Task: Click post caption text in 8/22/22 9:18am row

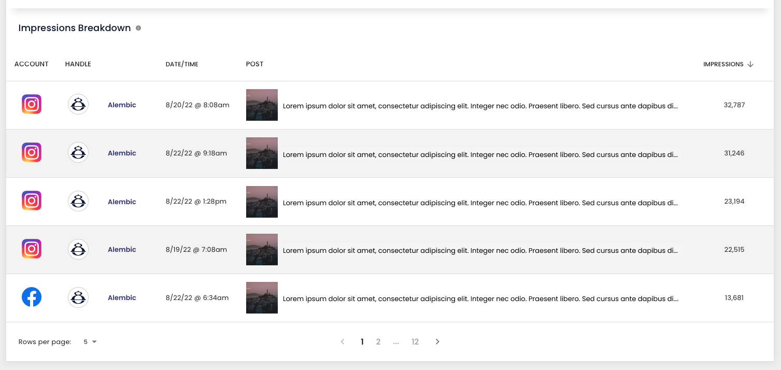Action: point(480,154)
